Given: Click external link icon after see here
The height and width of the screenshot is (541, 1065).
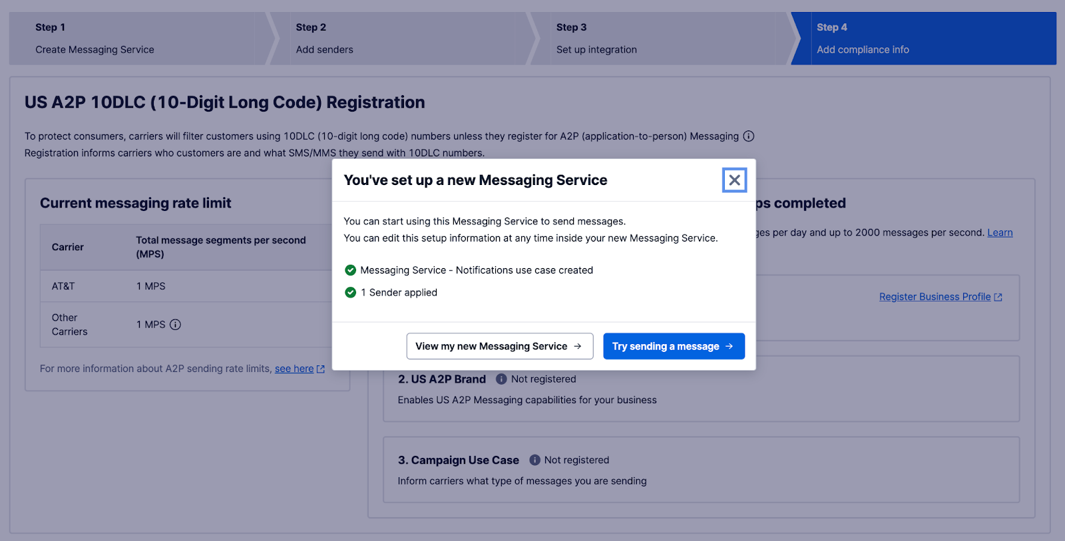Looking at the screenshot, I should 321,369.
